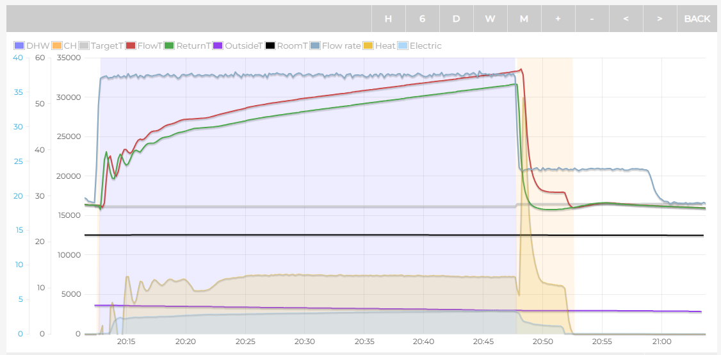Select the M month view button
This screenshot has width=721, height=355.
point(524,19)
